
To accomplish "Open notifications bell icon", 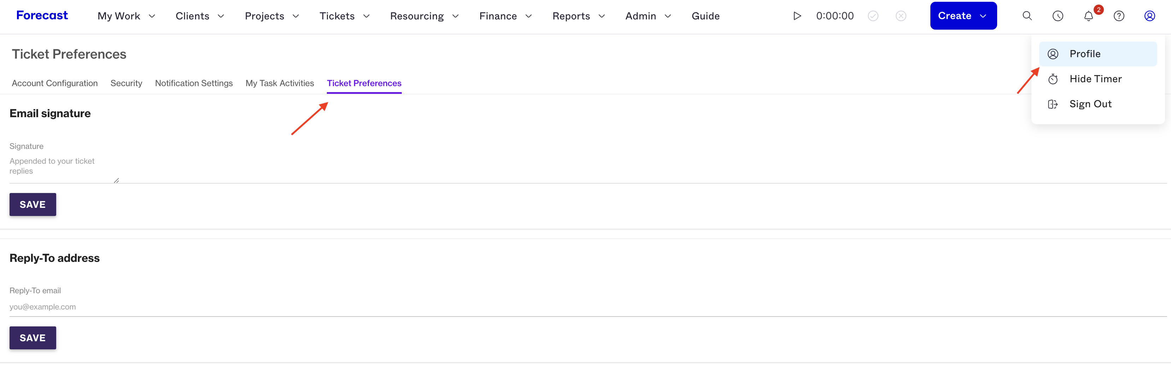I will (x=1088, y=16).
